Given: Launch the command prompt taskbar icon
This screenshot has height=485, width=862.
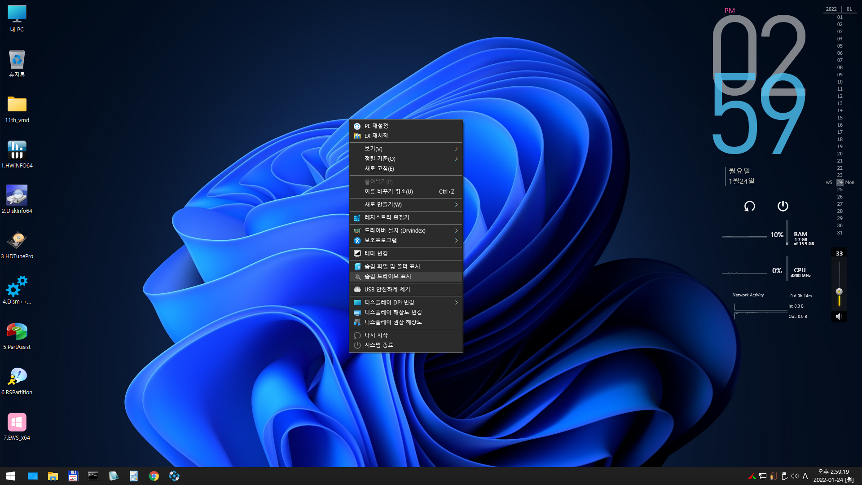Looking at the screenshot, I should pos(93,476).
